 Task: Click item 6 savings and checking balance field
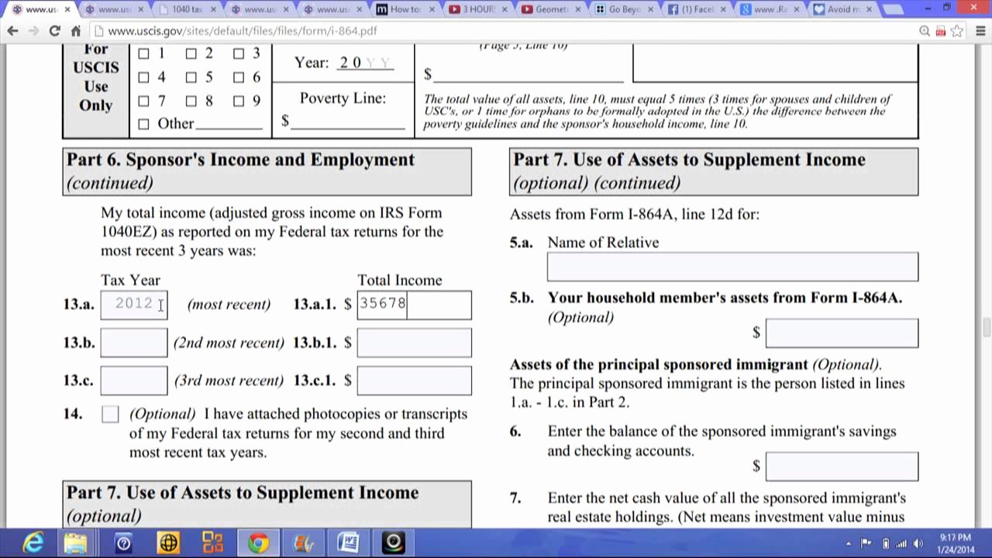click(x=842, y=467)
